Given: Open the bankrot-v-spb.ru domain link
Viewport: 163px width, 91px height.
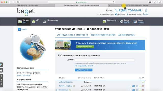Looking at the screenshot, I should [x=66, y=86].
